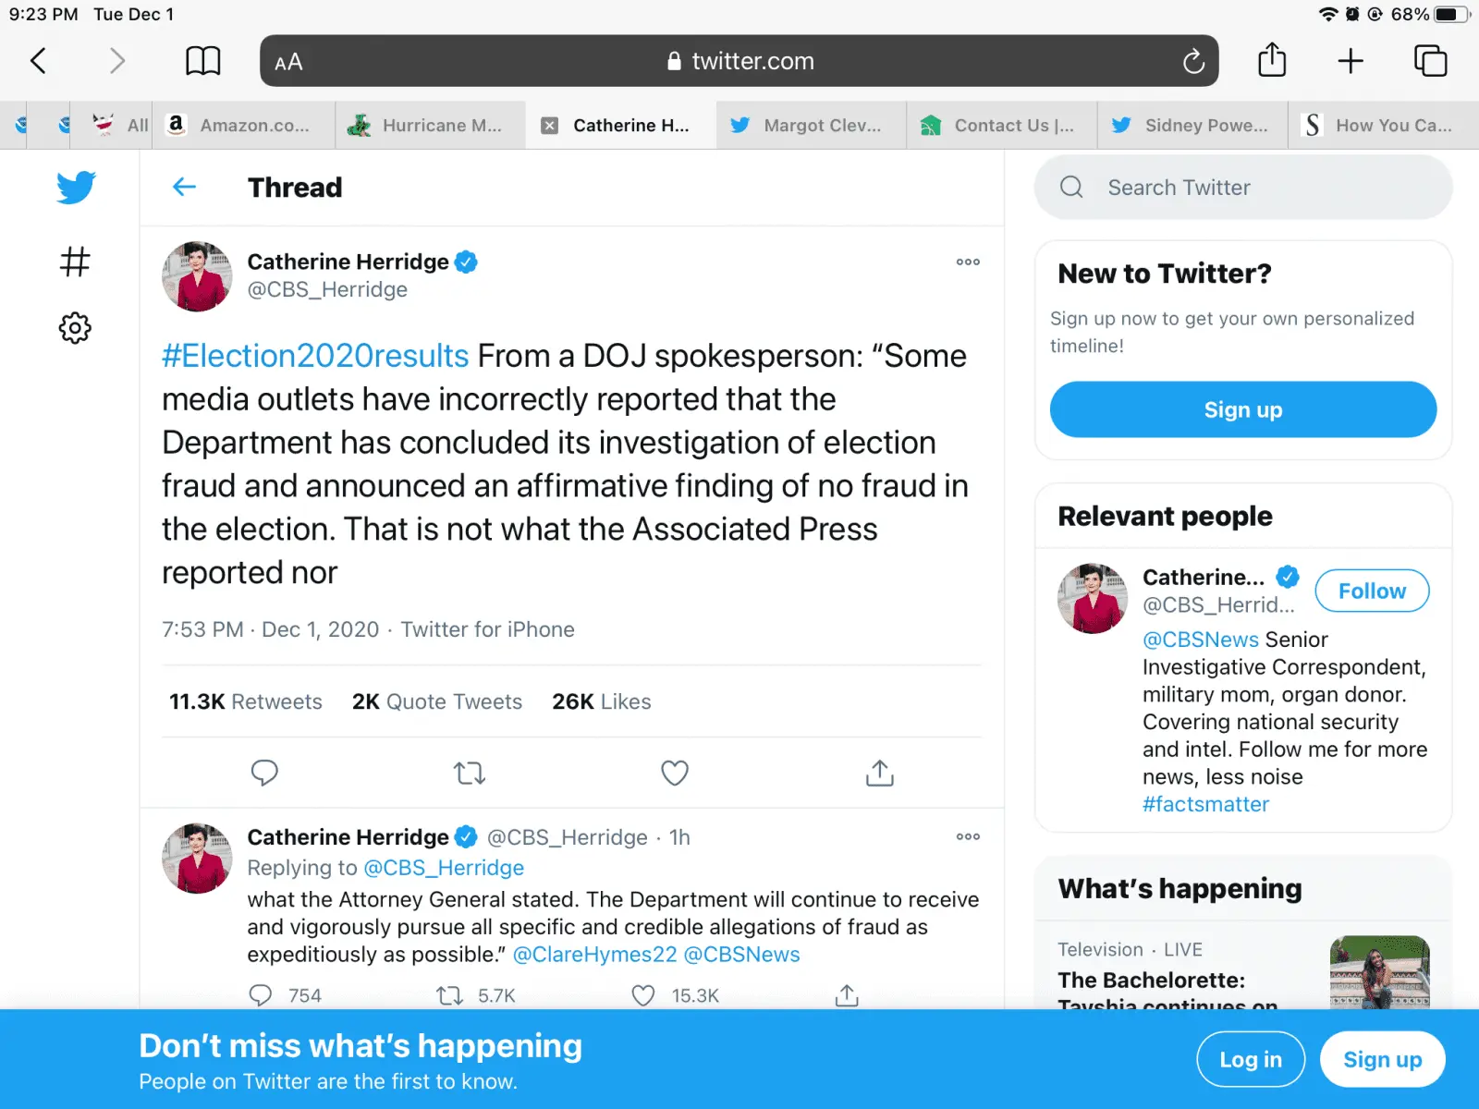
Task: Click the Log in button
Action: (1250, 1060)
